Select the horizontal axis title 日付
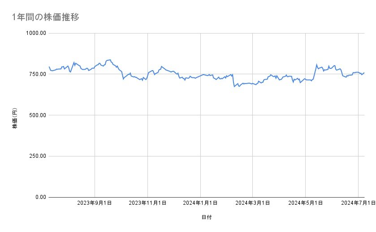The width and height of the screenshot is (376, 232). [207, 217]
